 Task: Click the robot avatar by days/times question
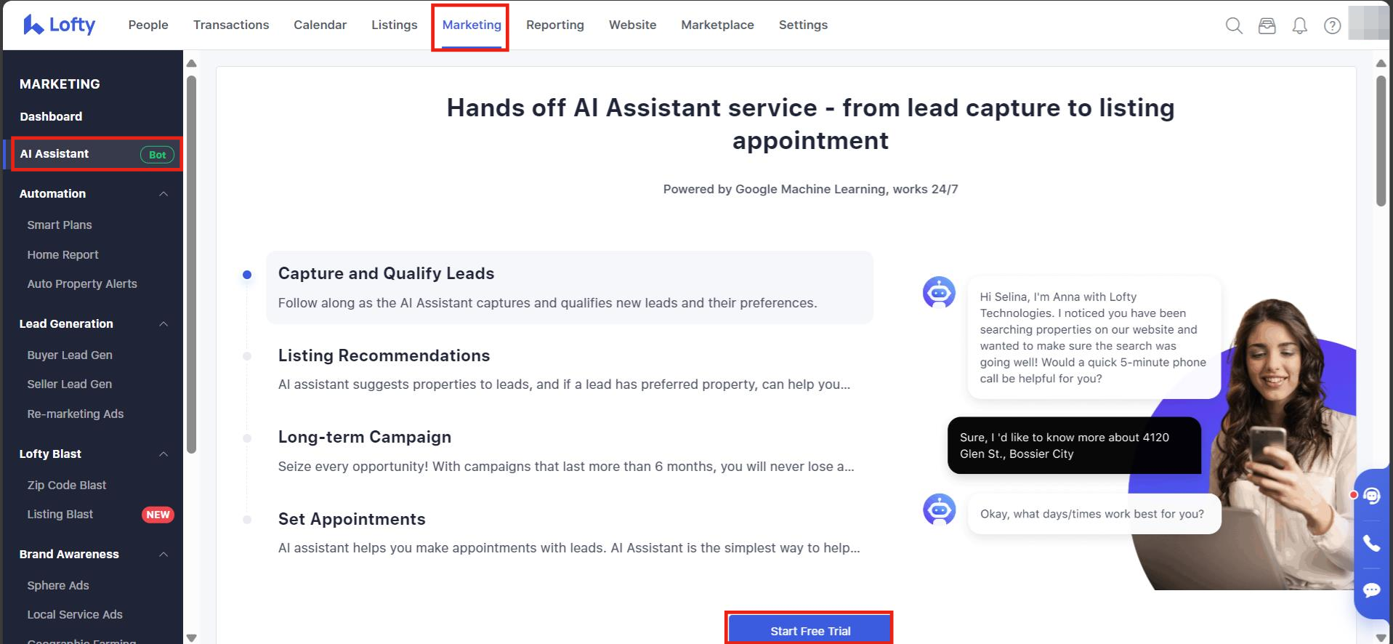click(x=939, y=510)
